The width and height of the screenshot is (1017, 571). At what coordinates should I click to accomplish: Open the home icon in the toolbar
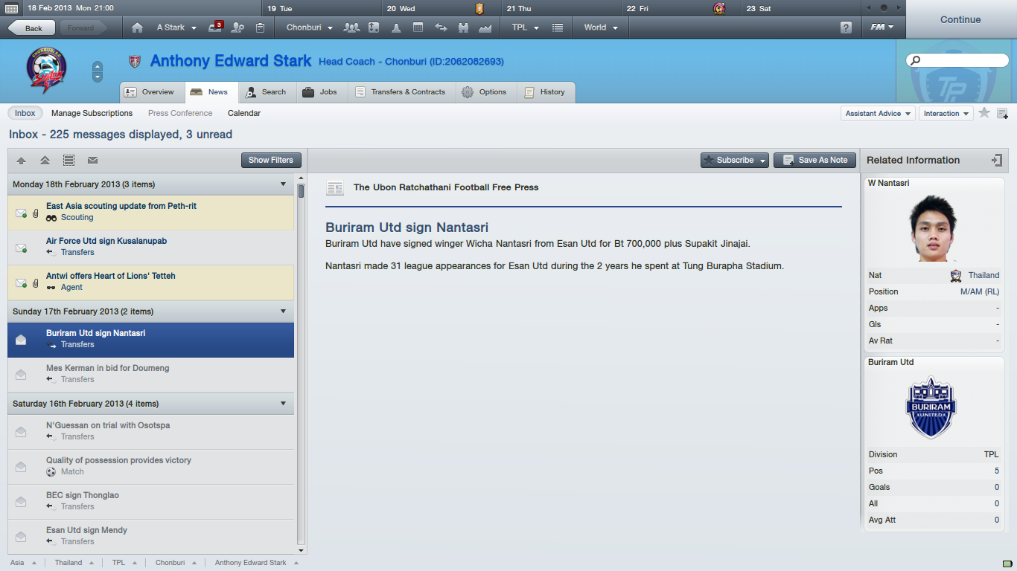click(137, 28)
